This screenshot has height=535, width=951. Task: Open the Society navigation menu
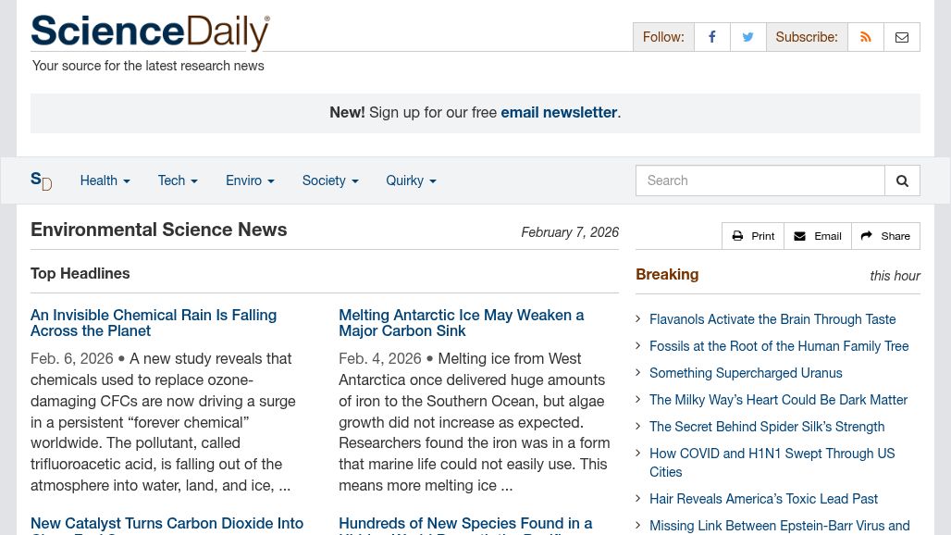coord(329,180)
